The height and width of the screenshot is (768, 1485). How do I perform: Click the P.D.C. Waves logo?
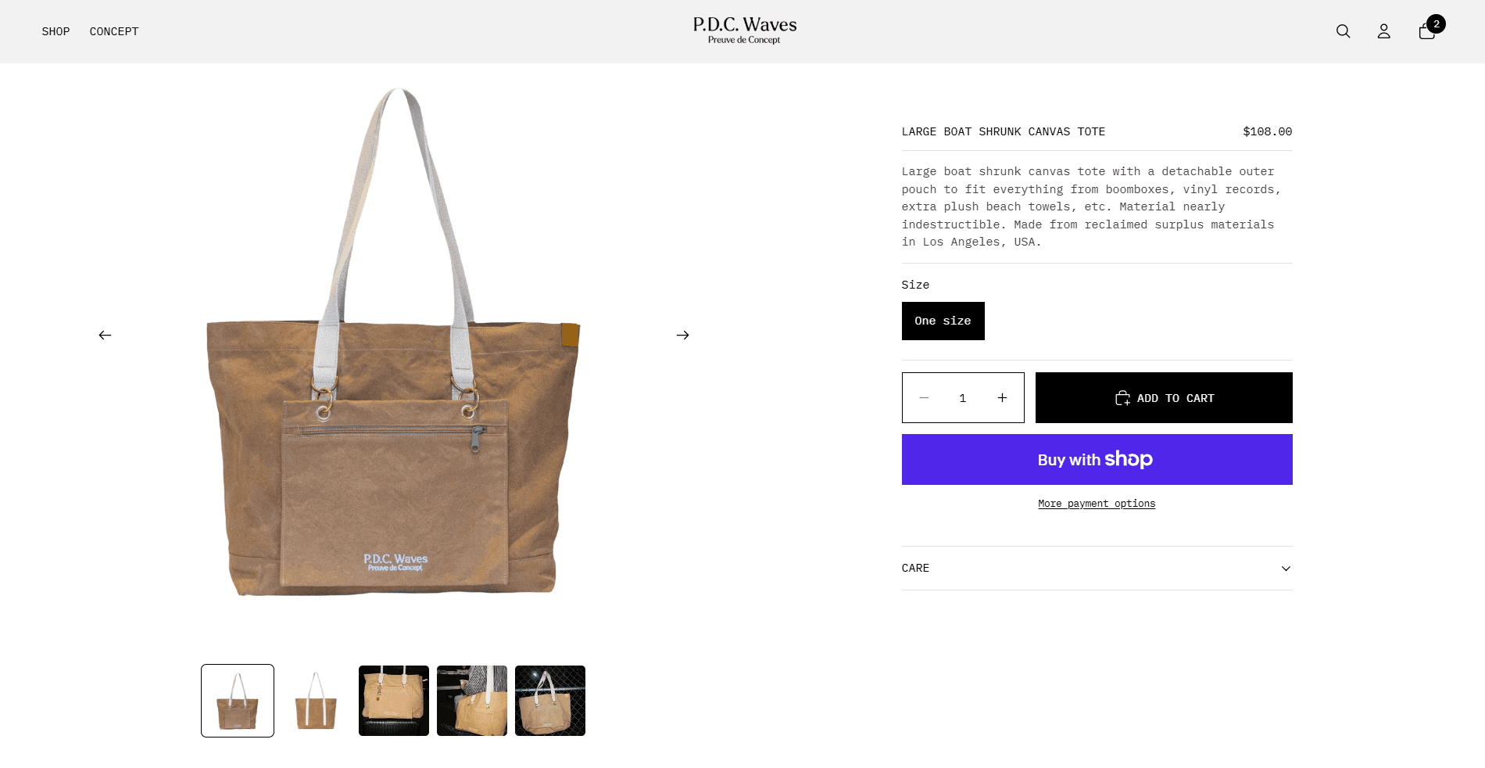744,31
